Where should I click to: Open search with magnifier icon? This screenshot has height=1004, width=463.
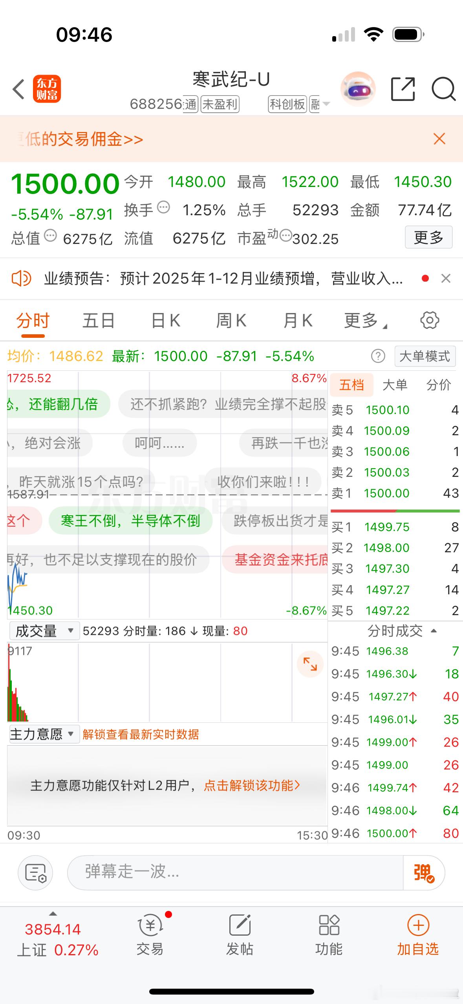click(x=443, y=89)
